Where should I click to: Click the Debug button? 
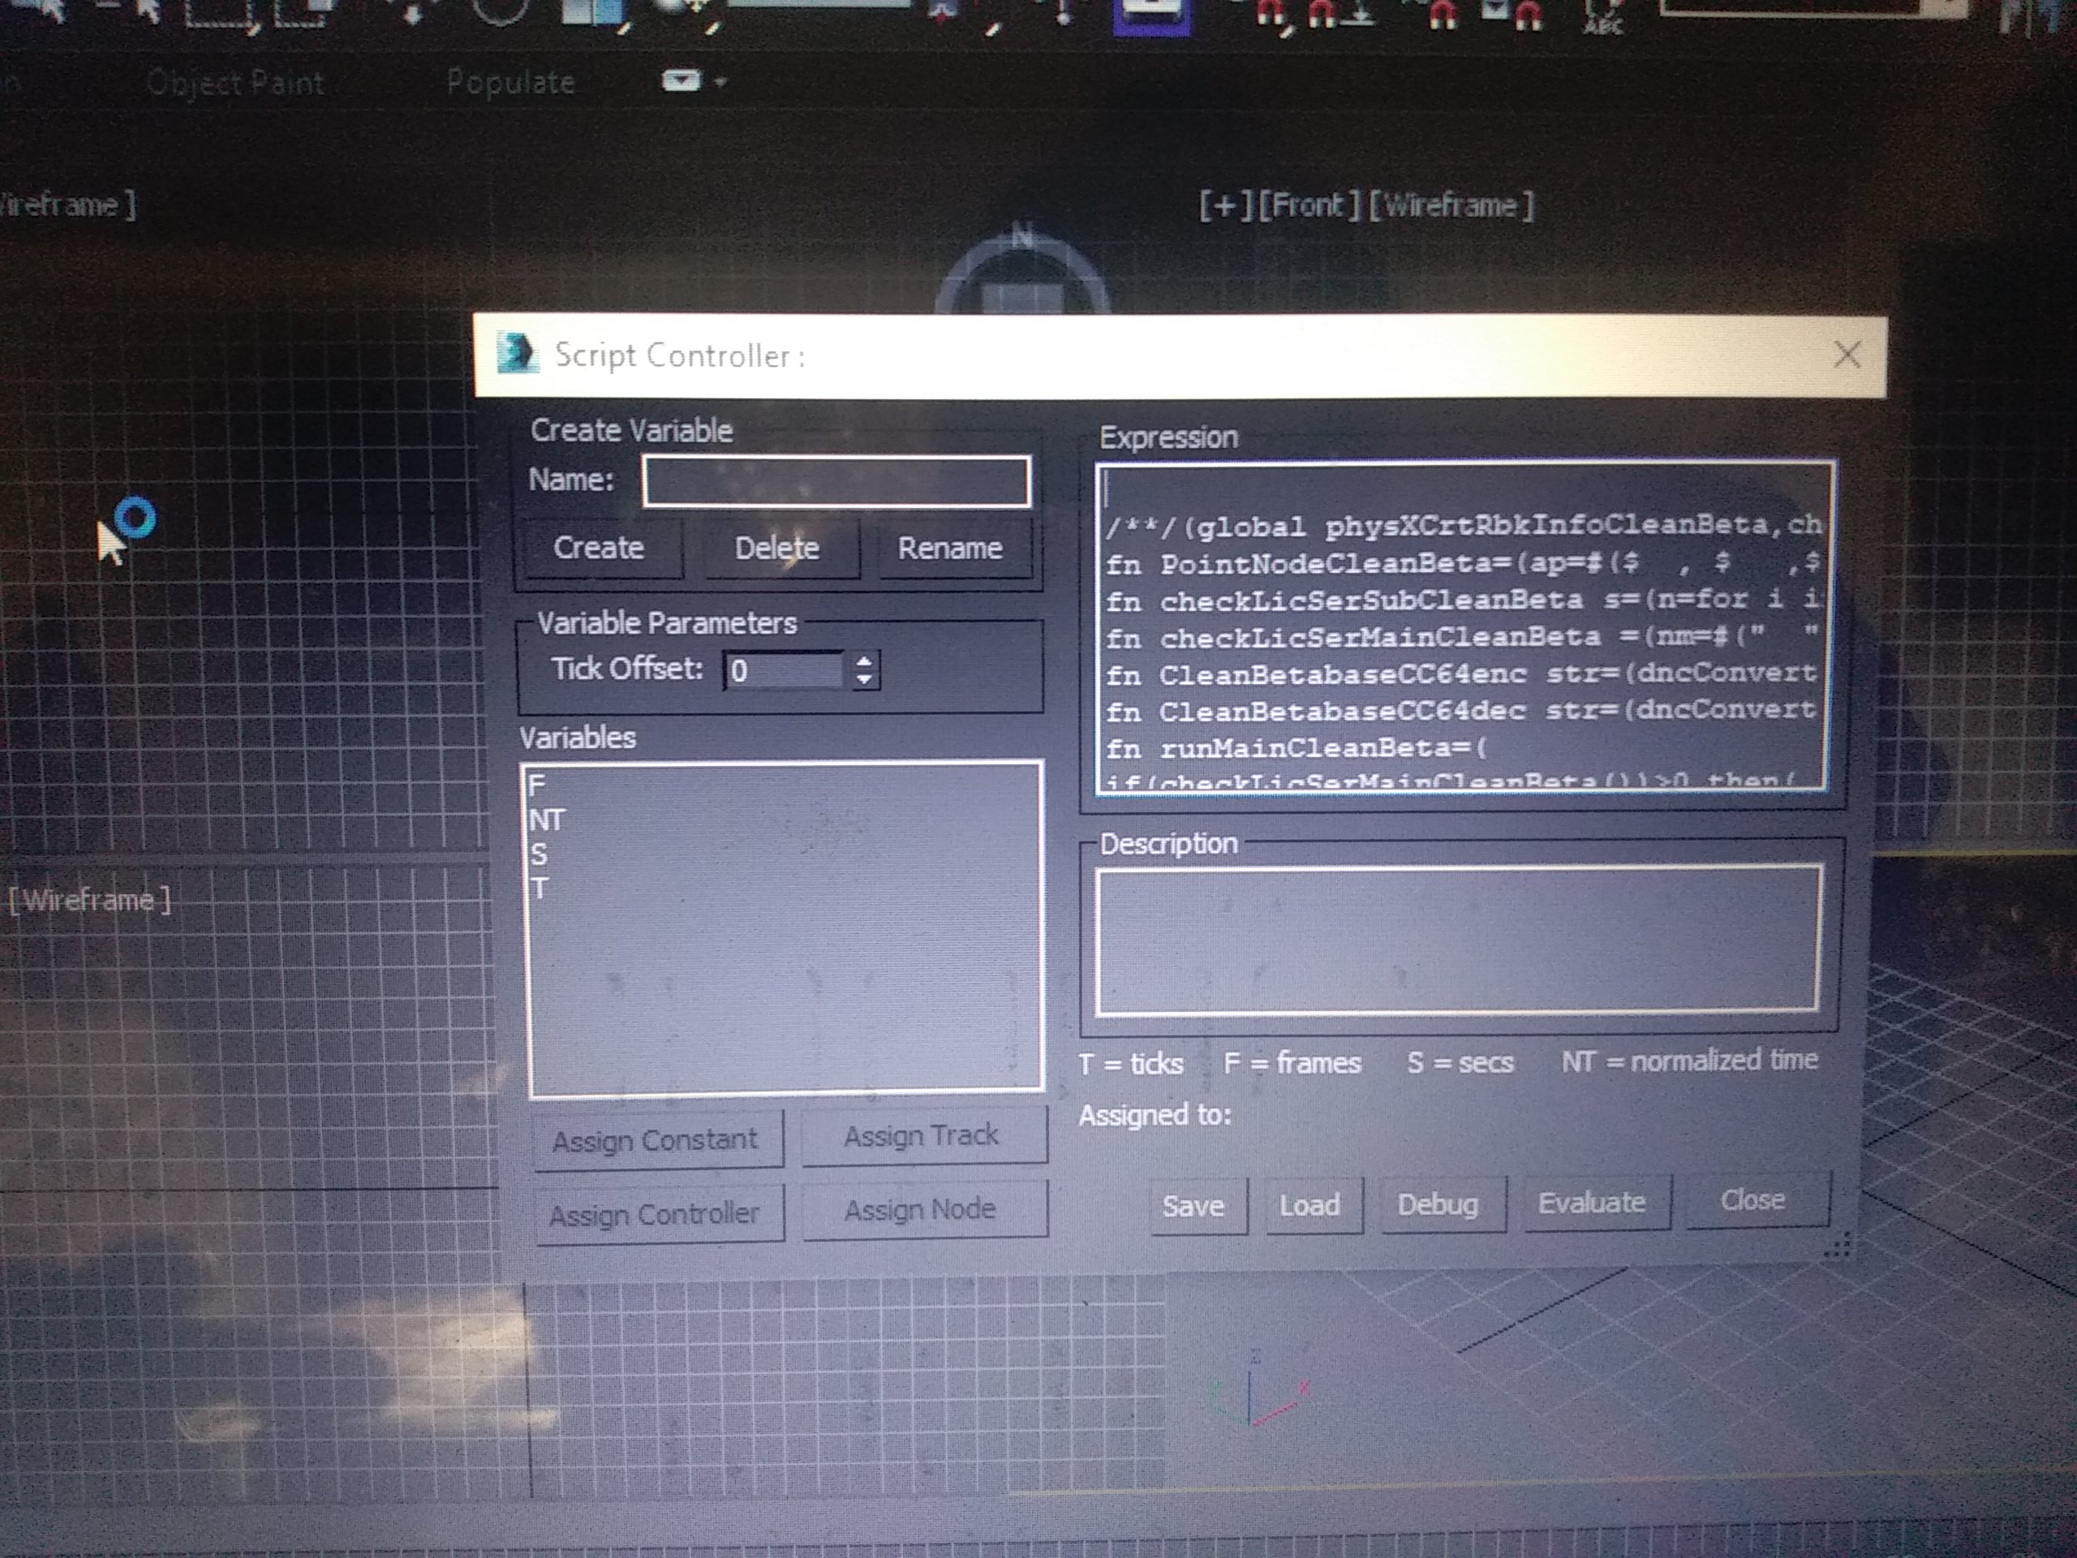point(1437,1204)
